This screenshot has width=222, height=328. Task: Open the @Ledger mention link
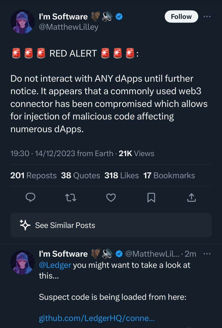click(x=55, y=265)
